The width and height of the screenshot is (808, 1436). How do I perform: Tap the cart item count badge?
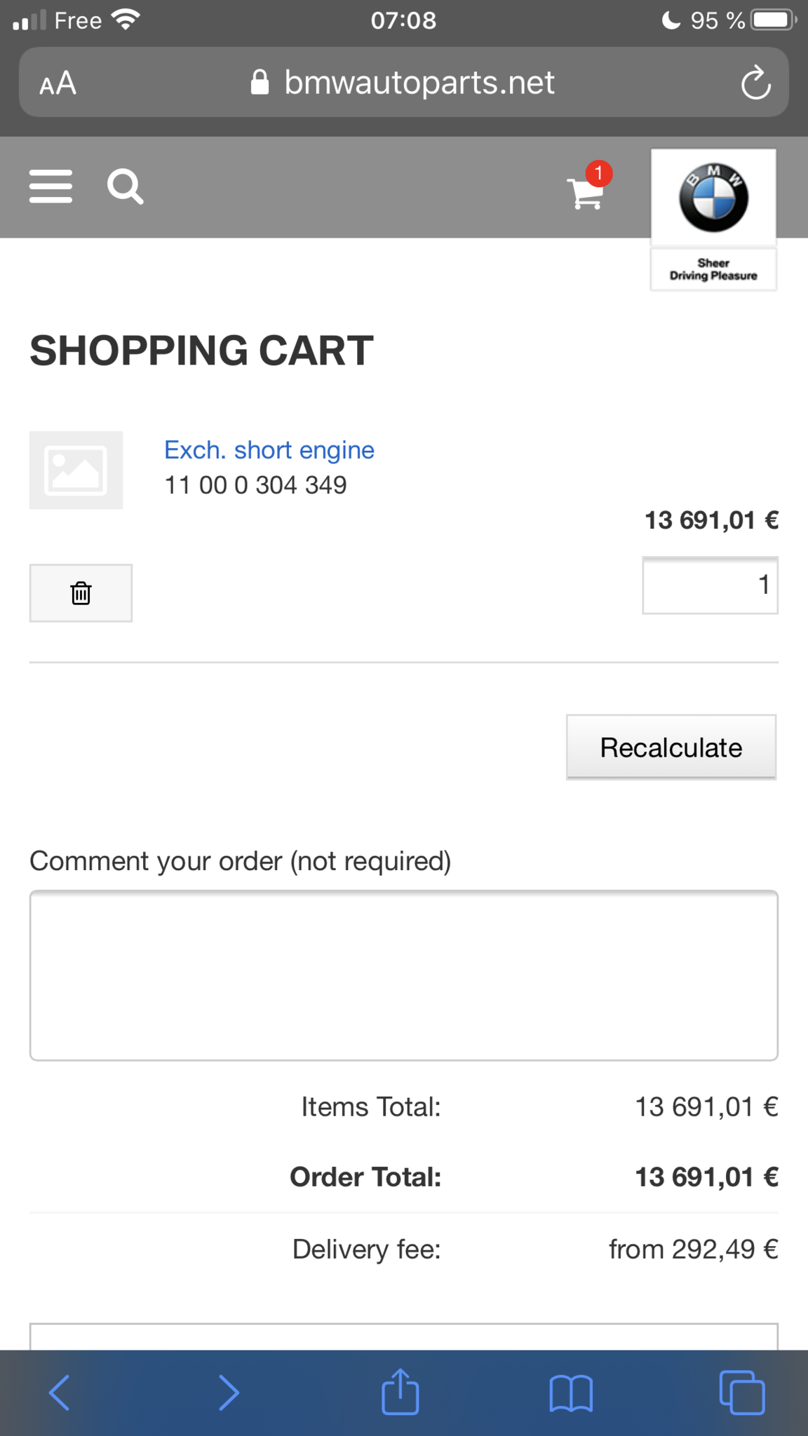point(598,172)
